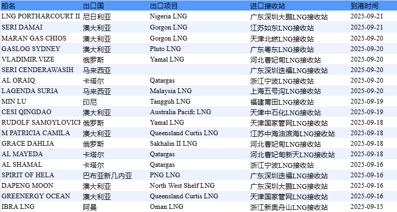Select the MIN LU ship cell
The height and width of the screenshot is (212, 397).
click(x=14, y=102)
